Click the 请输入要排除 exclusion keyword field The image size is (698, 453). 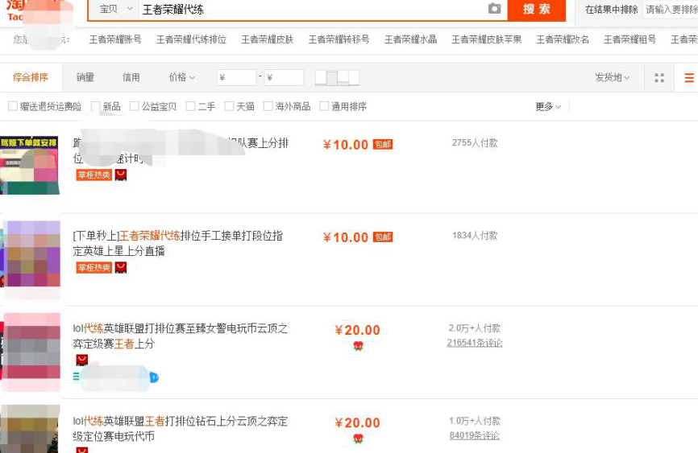[x=671, y=10]
